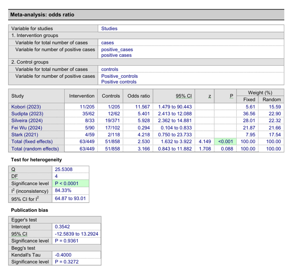Click Sudipta fixed weight 36.56
293x272 pixels.
click(249, 113)
